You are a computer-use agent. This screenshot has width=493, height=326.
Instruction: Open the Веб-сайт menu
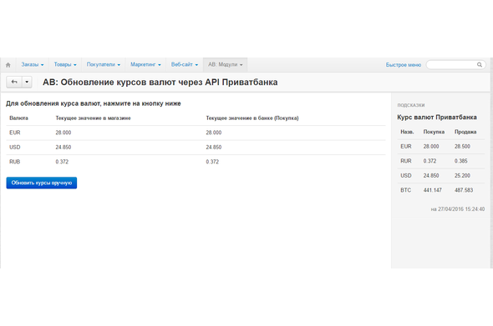(x=185, y=65)
